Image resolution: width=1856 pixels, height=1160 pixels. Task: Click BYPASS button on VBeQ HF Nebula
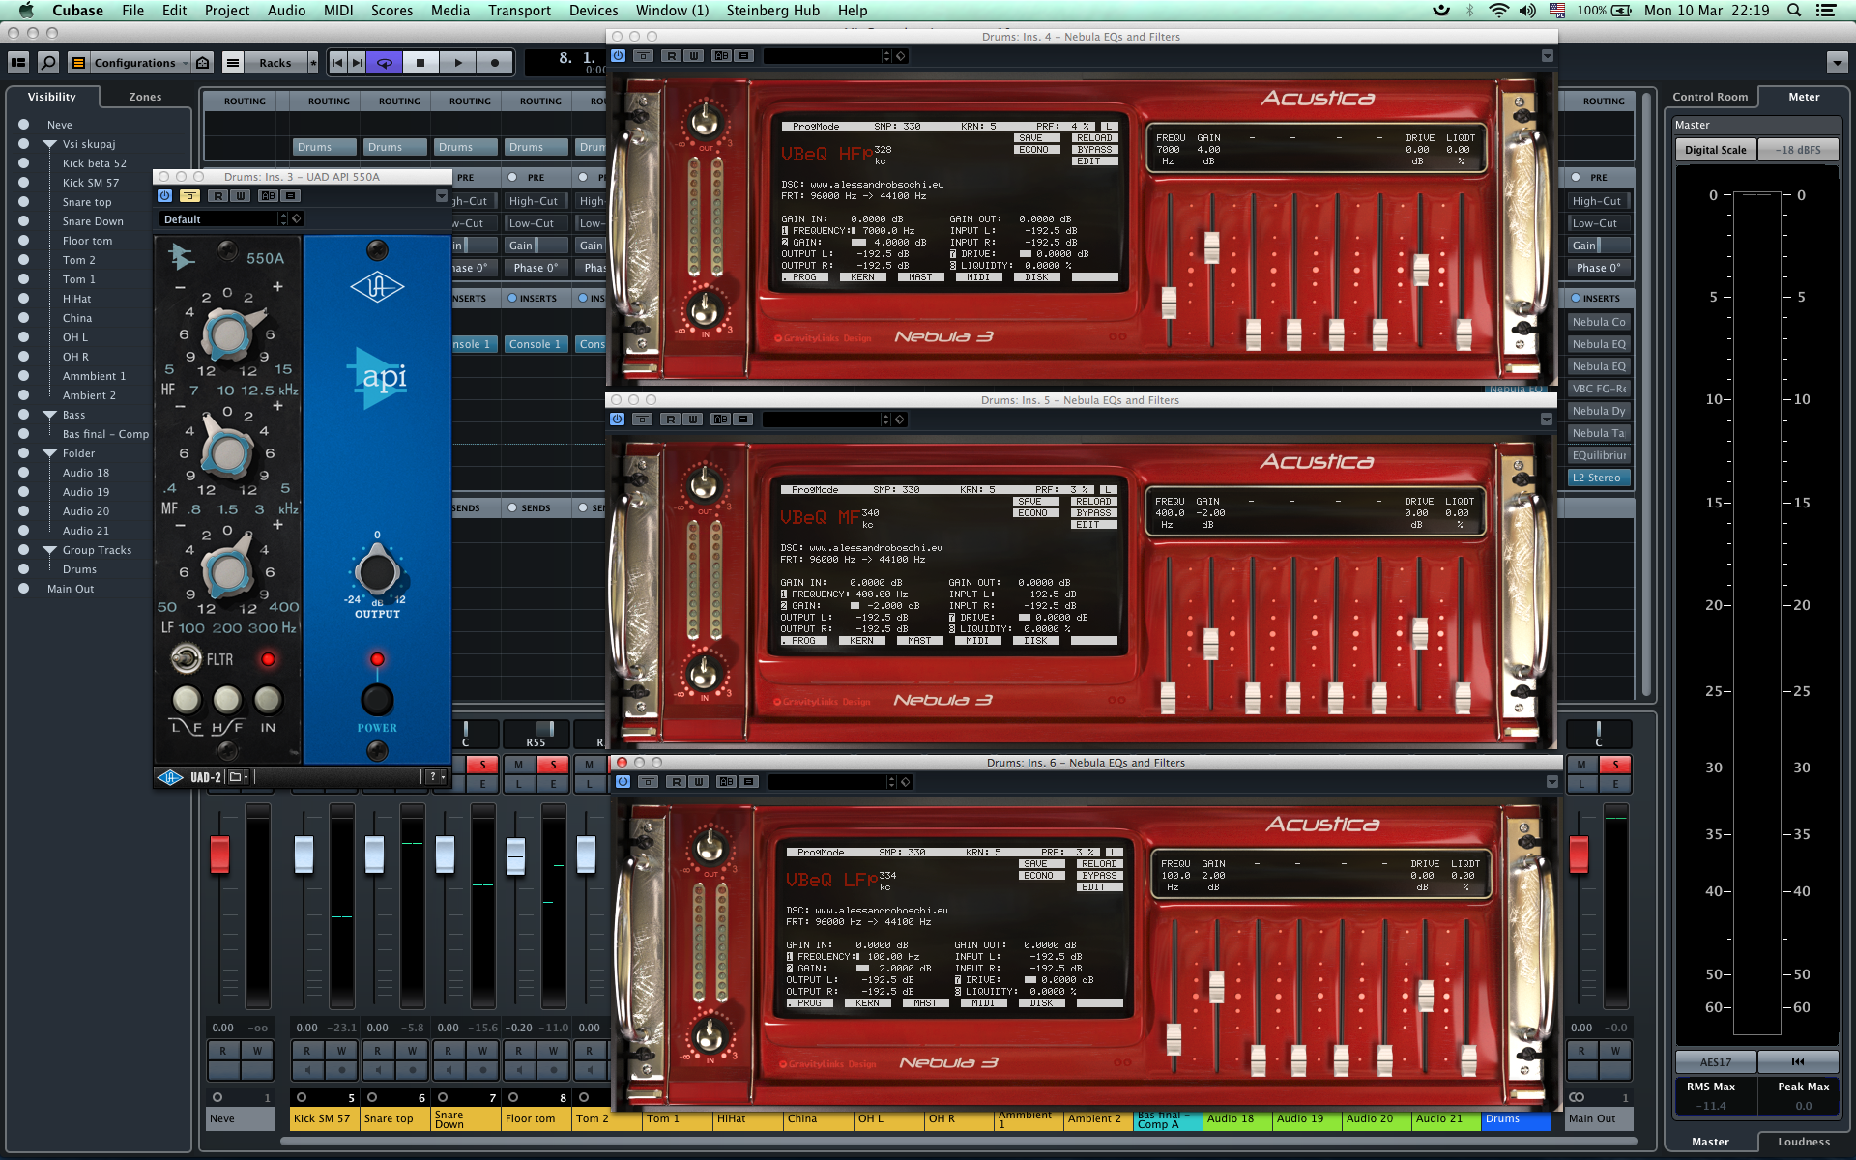click(1094, 150)
